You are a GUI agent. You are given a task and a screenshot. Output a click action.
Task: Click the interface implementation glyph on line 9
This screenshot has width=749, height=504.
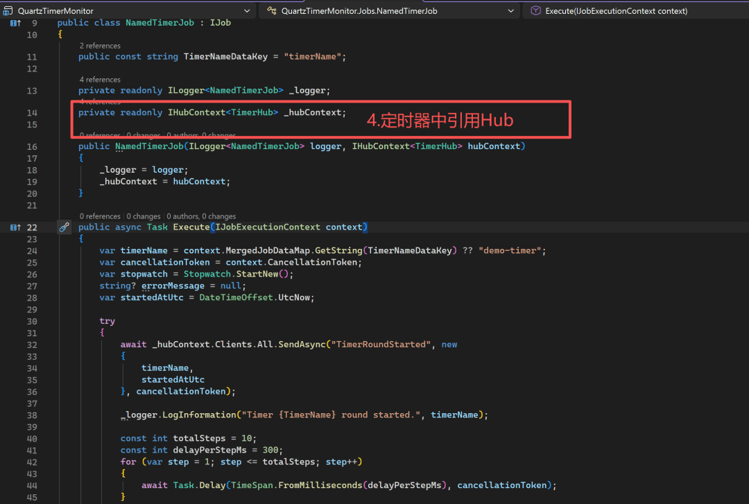click(x=15, y=23)
